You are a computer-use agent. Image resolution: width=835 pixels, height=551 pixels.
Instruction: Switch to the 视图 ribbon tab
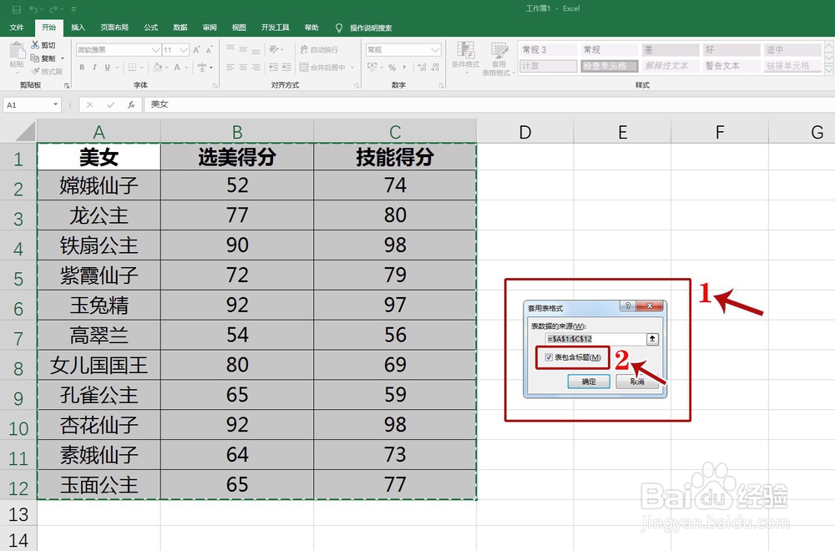239,28
